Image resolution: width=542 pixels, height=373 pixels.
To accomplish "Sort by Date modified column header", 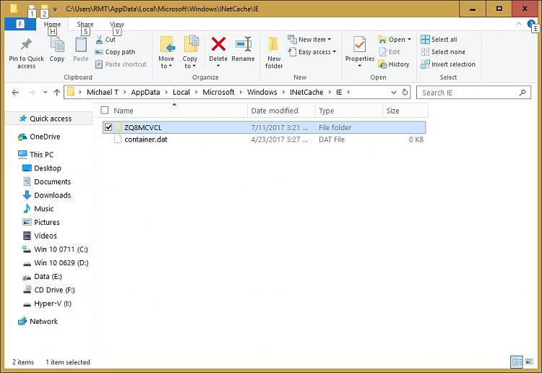I will tap(281, 111).
